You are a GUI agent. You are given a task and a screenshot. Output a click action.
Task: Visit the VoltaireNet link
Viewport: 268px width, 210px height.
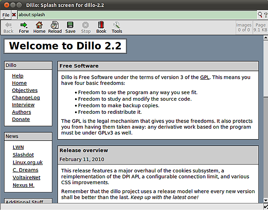click(27, 178)
